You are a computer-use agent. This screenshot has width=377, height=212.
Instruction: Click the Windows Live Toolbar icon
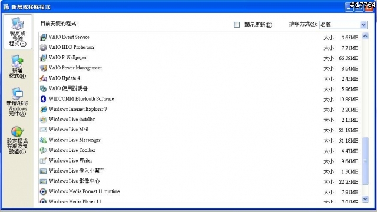(x=43, y=151)
